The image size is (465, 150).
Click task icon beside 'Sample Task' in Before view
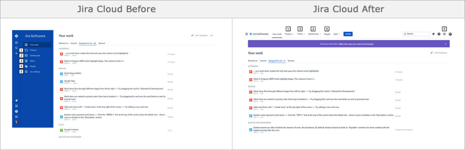tap(61, 82)
